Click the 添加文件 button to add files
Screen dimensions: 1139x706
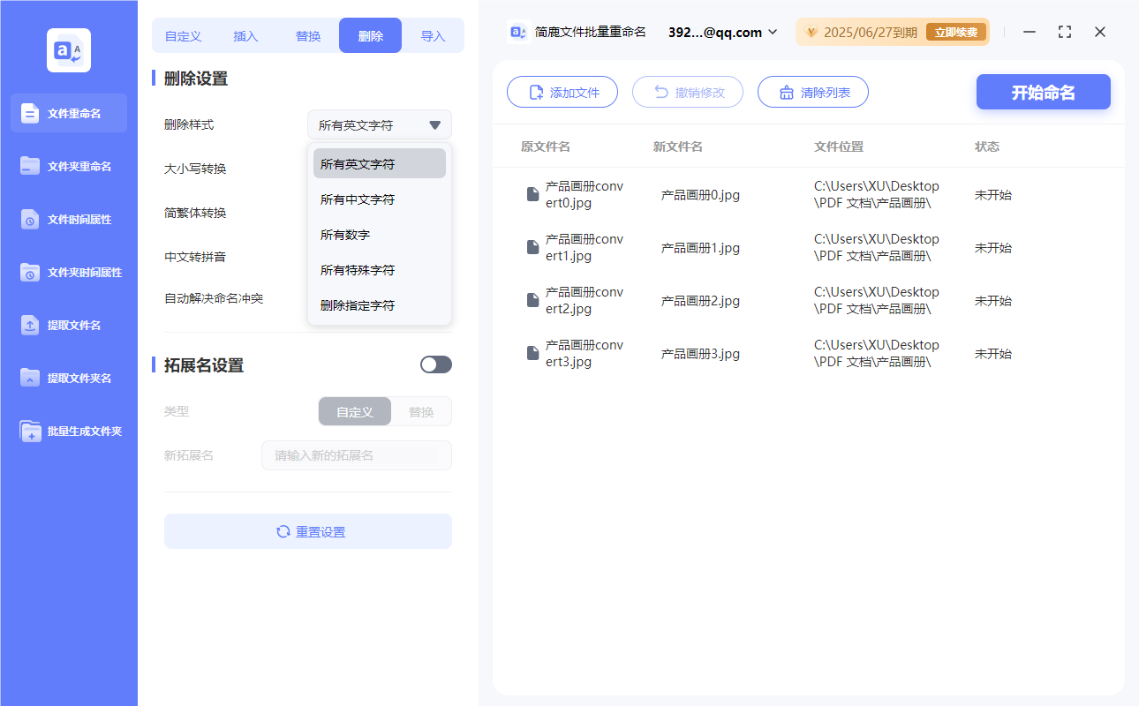coord(562,92)
